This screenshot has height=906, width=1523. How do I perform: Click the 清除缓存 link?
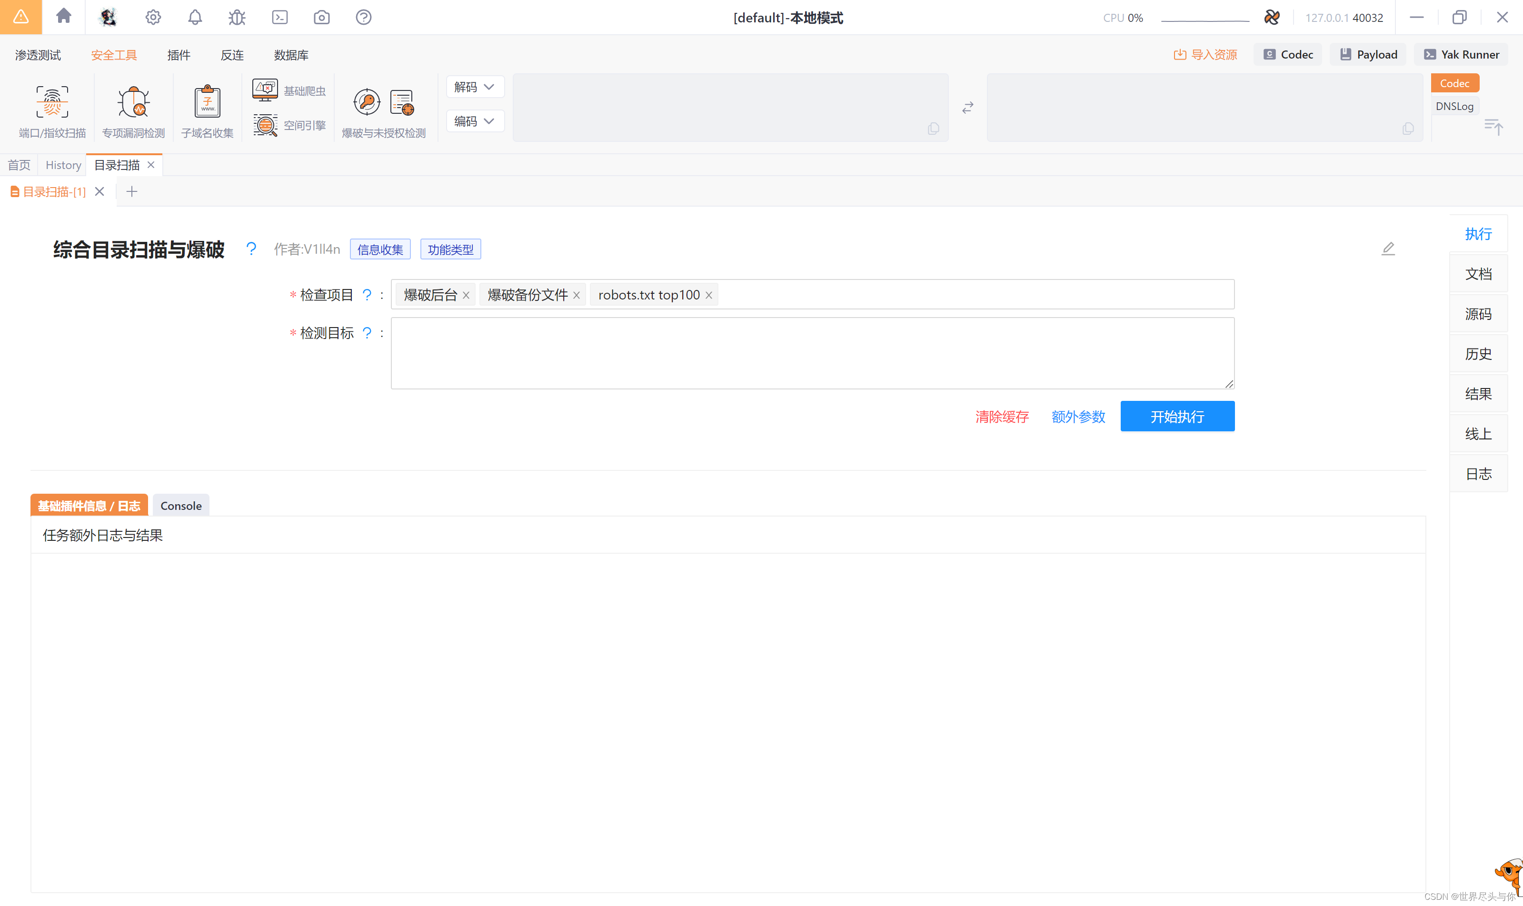(1002, 417)
